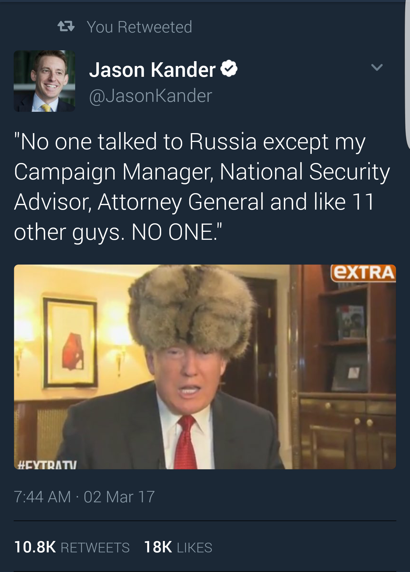Expand the tweet options chevron
This screenshot has width=410, height=572.
click(x=377, y=67)
